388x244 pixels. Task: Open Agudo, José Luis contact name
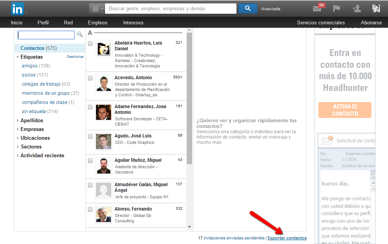point(133,136)
